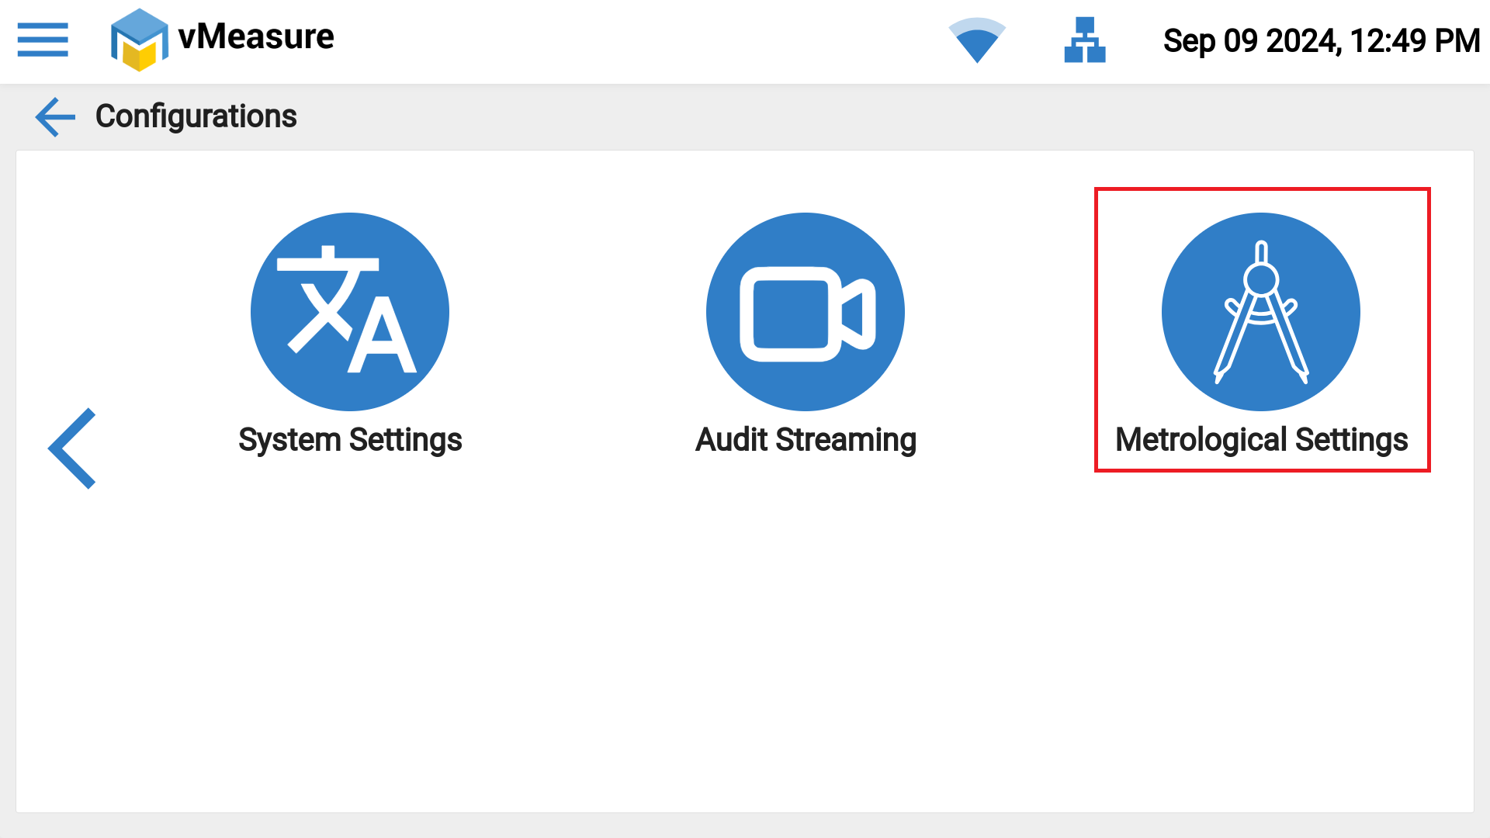Click the Wi-Fi status icon

tap(977, 40)
